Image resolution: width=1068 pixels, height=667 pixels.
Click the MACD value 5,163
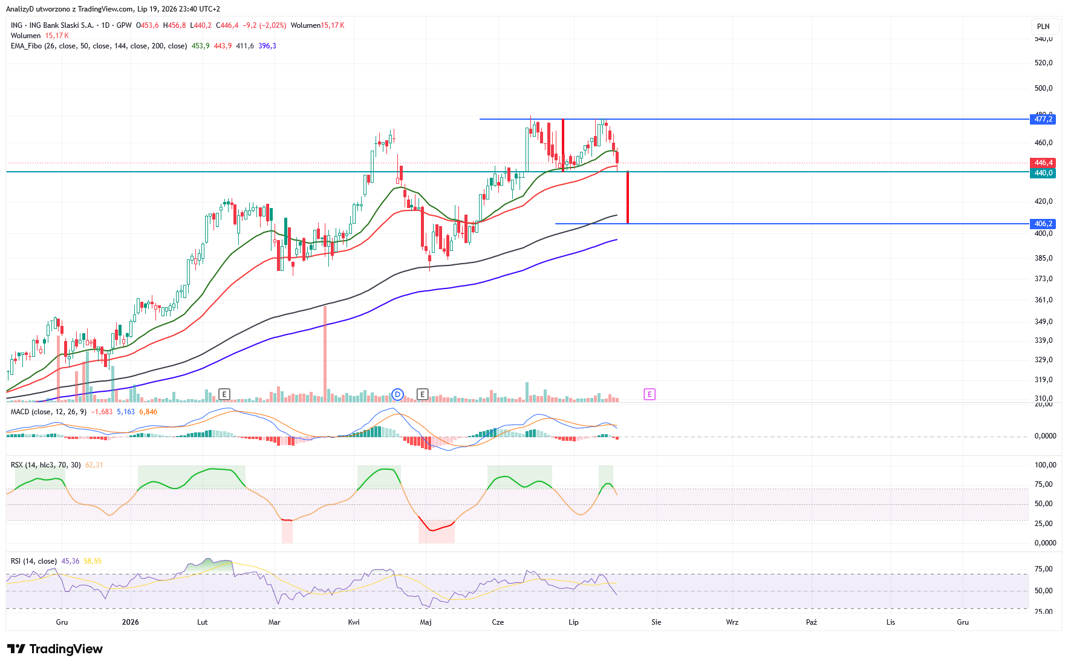[x=126, y=412]
